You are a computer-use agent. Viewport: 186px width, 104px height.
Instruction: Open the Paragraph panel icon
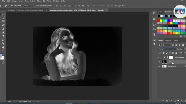(154, 44)
